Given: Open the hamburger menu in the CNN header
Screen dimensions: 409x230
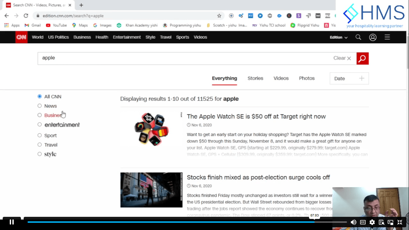Looking at the screenshot, I should 387,37.
